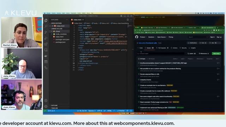Open the editor more actions ellipsis in VS Code

coord(131,20)
